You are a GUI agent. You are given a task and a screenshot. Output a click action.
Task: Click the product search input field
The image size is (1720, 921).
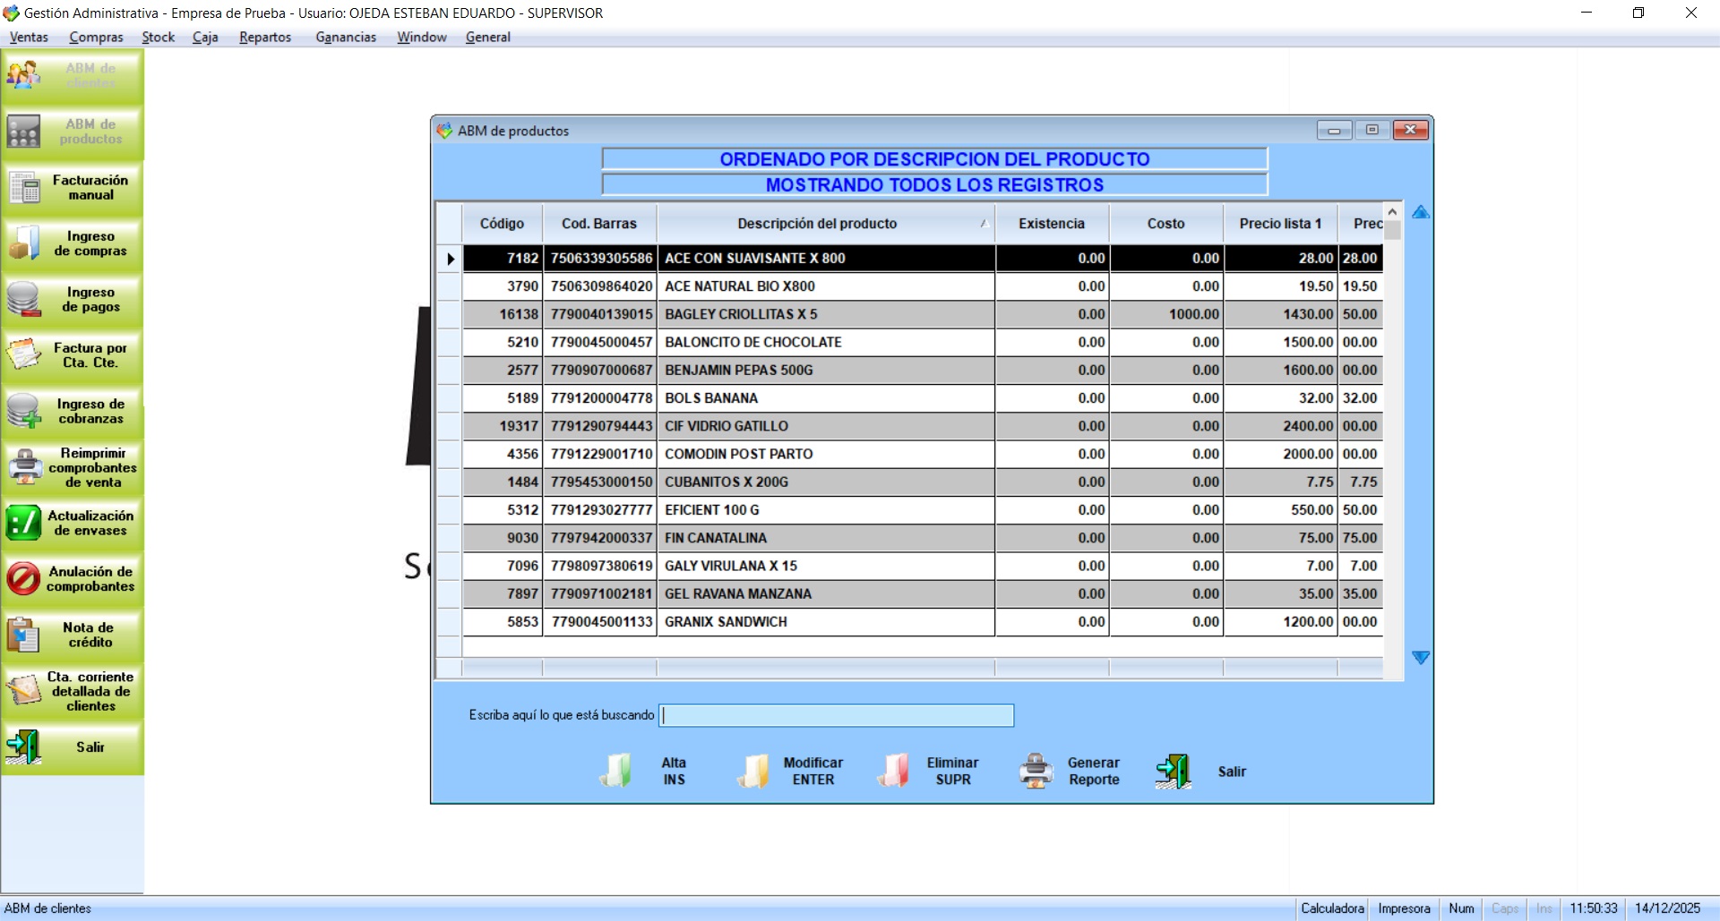coord(836,715)
